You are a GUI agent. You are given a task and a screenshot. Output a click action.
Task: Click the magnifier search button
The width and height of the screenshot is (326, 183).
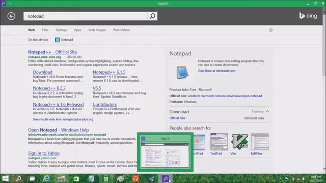click(152, 16)
